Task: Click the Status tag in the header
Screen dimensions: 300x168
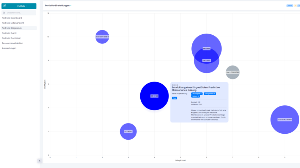Action: pos(289,6)
